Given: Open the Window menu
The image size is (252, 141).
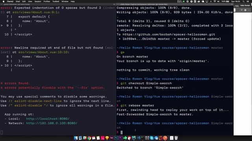Looking at the screenshot, I should [65, 2].
